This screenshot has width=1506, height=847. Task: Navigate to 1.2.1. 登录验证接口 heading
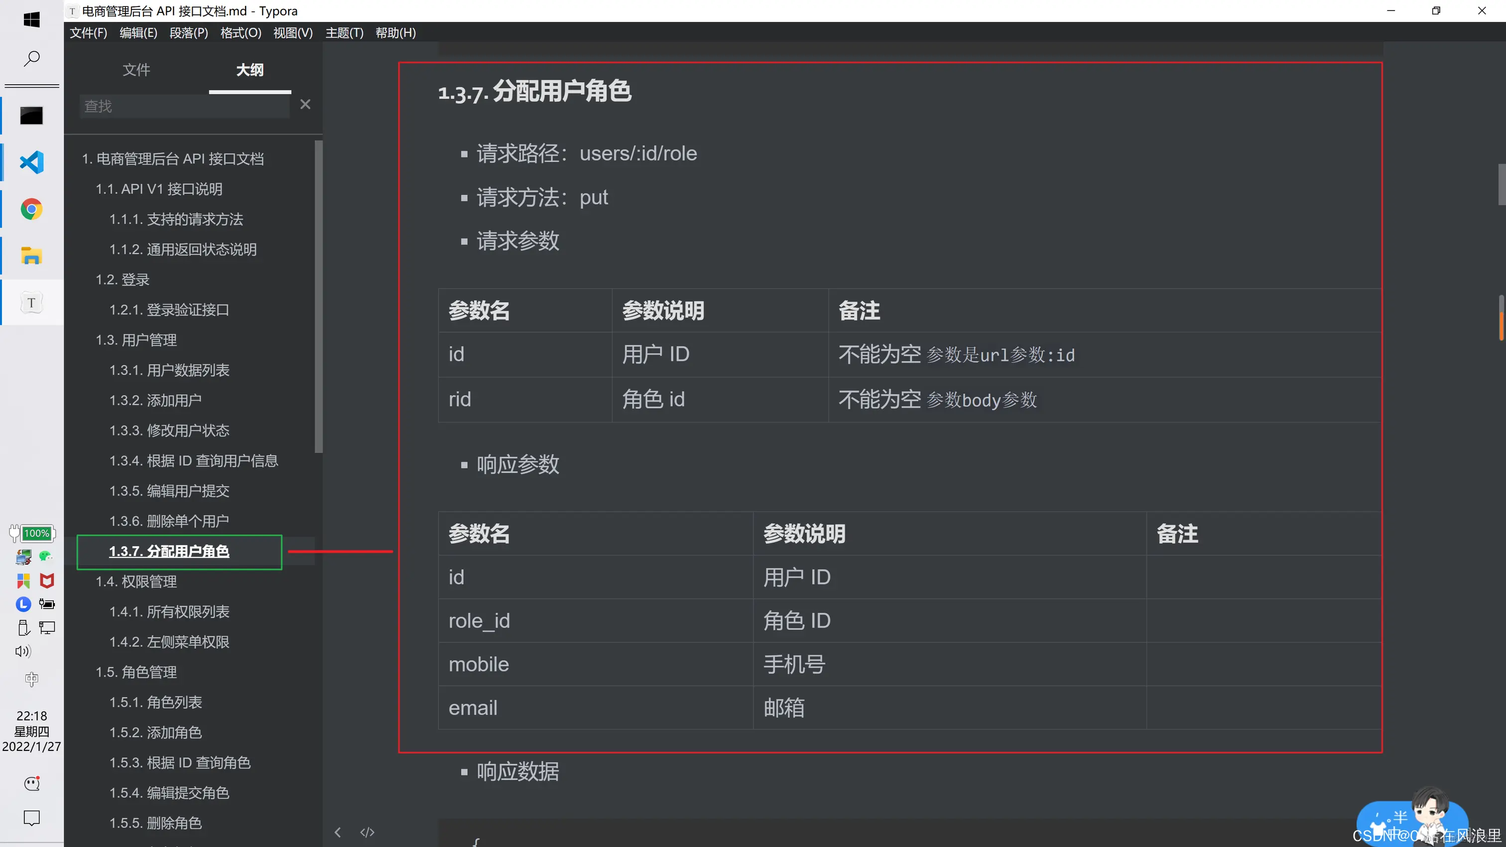coord(169,310)
